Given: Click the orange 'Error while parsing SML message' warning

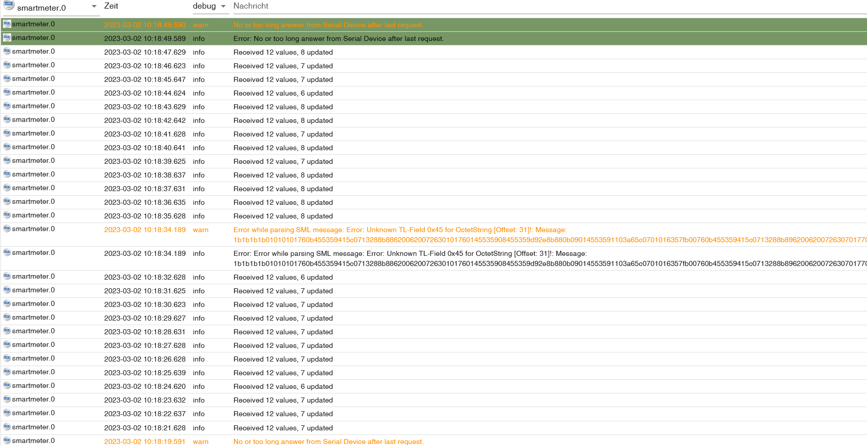Looking at the screenshot, I should click(x=400, y=230).
